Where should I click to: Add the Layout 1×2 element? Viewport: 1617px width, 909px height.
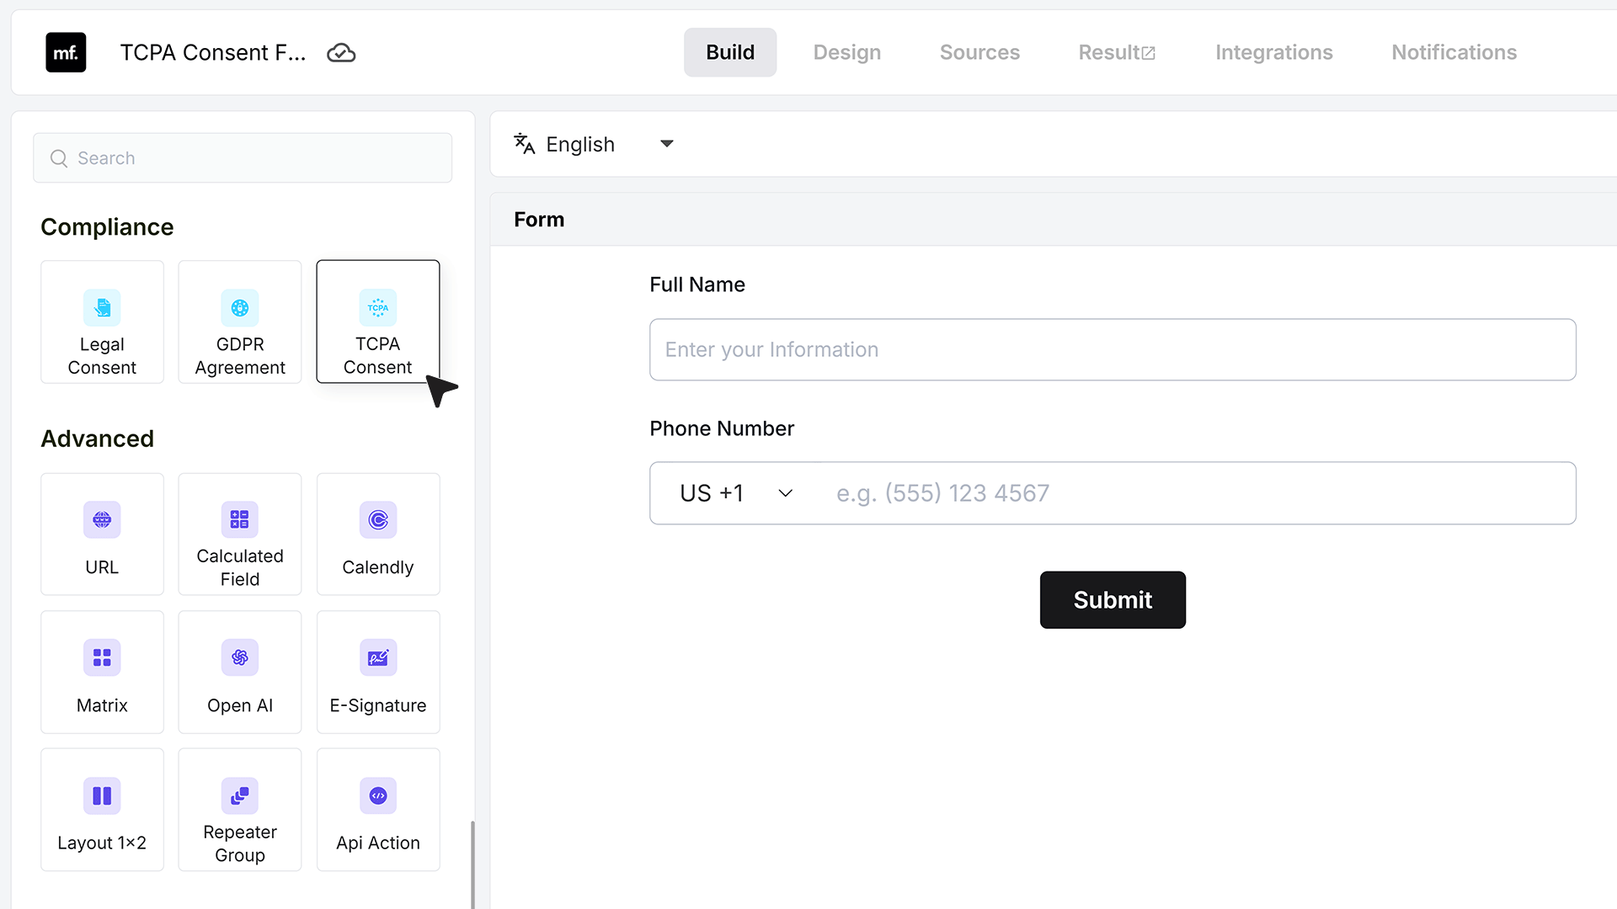click(102, 810)
